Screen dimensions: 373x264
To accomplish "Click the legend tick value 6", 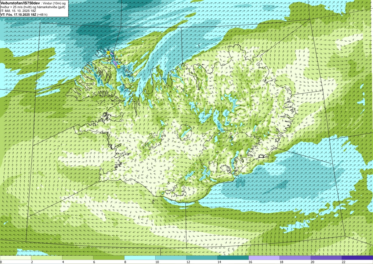I will (x=94, y=262).
